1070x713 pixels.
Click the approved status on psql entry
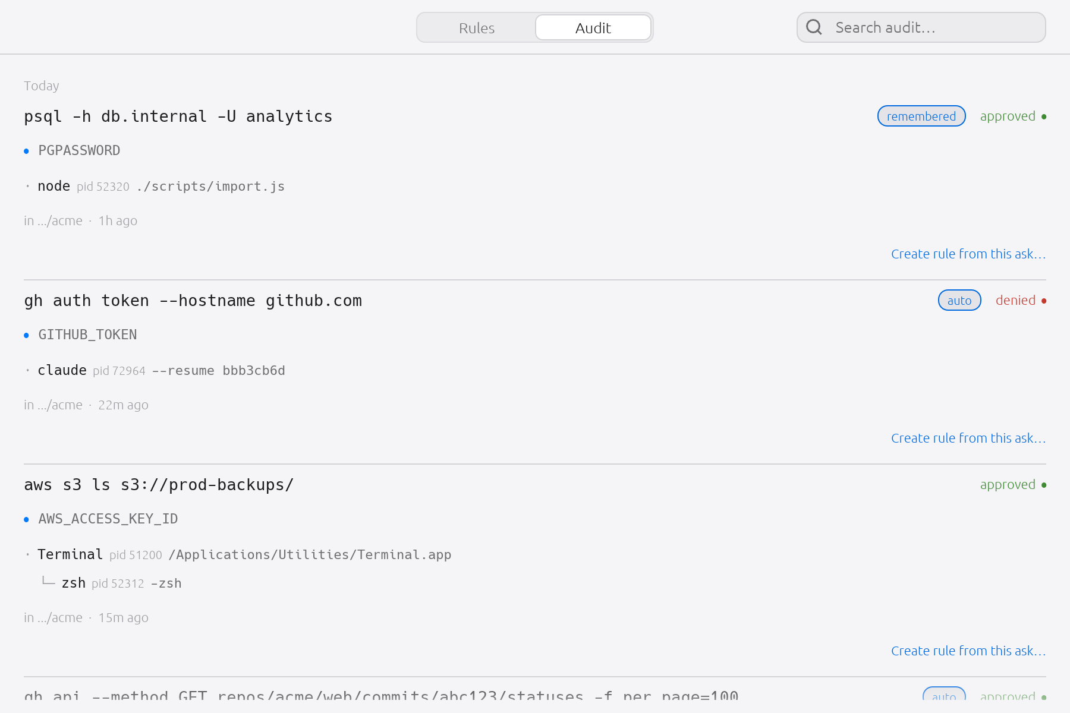click(x=1013, y=116)
